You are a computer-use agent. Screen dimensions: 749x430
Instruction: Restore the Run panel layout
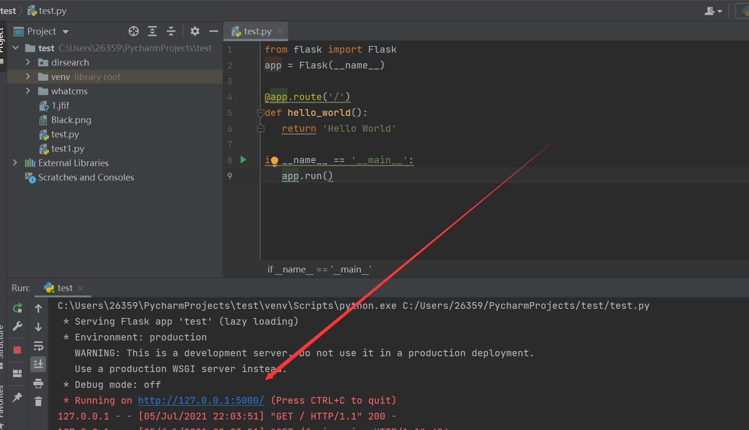17,373
